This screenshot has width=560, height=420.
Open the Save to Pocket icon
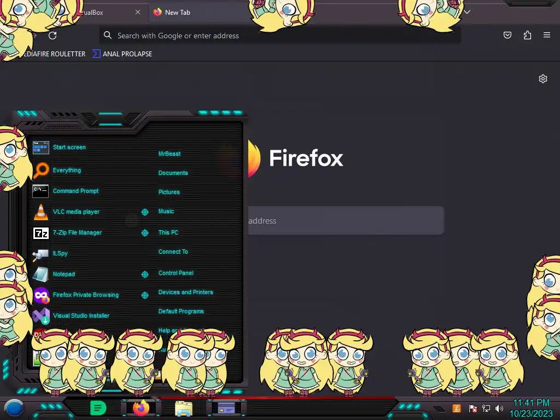pos(507,35)
